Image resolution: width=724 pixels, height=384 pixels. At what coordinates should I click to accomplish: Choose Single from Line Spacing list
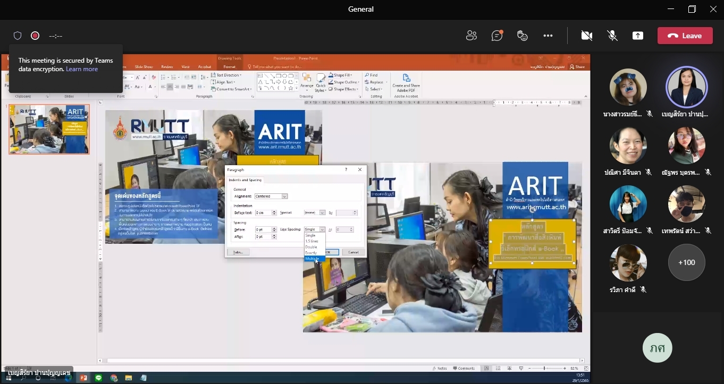[x=315, y=235]
